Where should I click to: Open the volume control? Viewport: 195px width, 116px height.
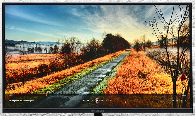[x=173, y=100]
